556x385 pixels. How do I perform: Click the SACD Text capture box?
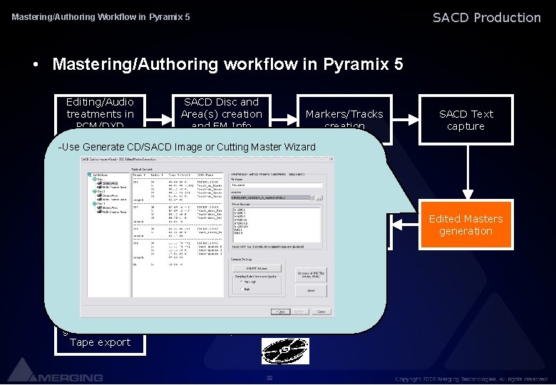point(466,120)
